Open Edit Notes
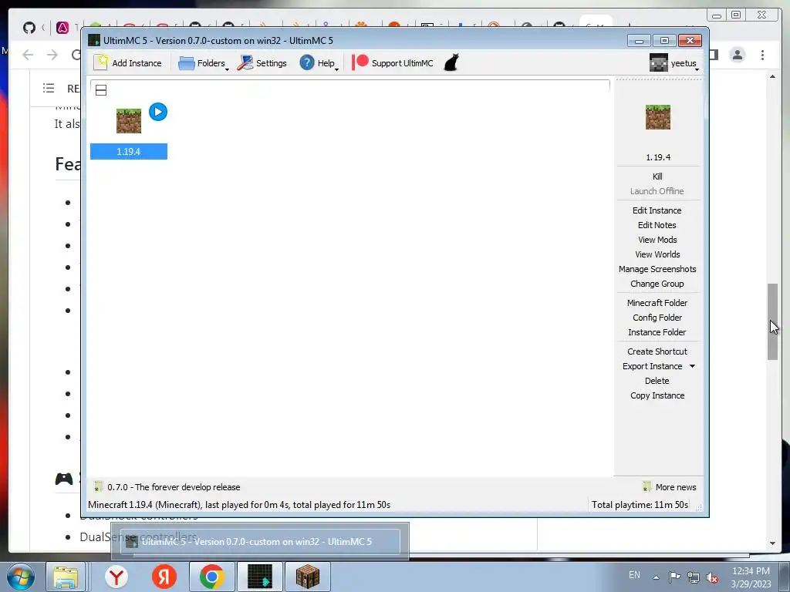 point(657,225)
